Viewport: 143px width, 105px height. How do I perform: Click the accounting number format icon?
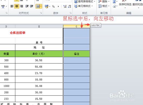pyautogui.click(x=46, y=6)
